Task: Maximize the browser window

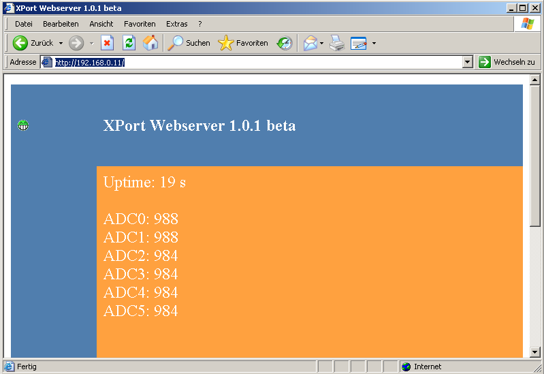Action: click(523, 8)
